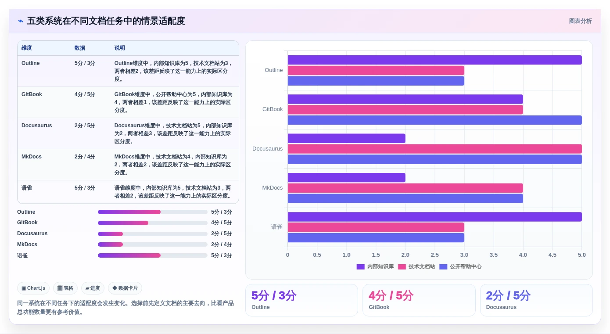
Task: Click the Docusaurus progress bar
Action: coord(153,234)
